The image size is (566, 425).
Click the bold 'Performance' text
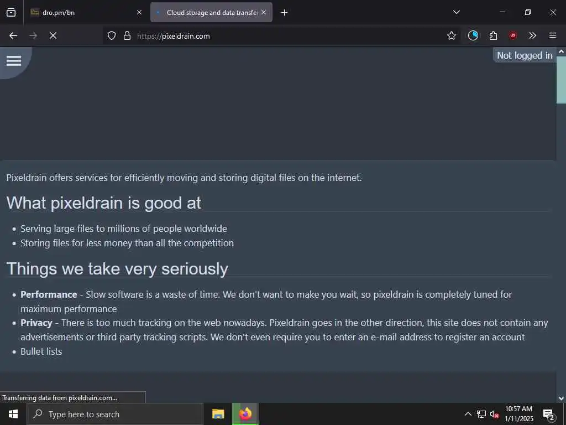click(x=49, y=294)
